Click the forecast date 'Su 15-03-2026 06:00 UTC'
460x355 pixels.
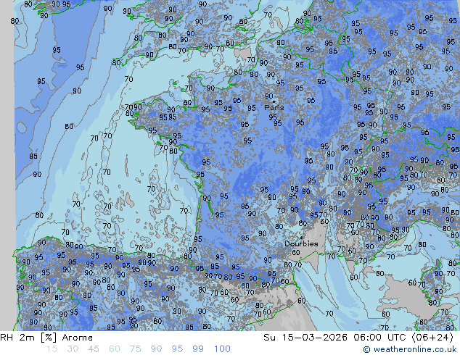[334, 338]
